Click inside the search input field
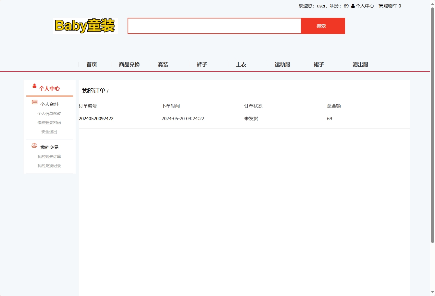The height and width of the screenshot is (296, 435). click(x=214, y=26)
